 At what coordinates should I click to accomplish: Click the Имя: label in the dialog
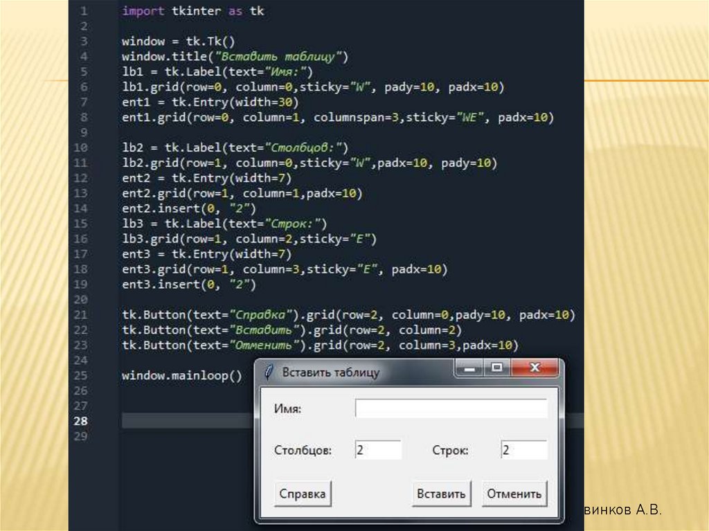click(x=287, y=409)
